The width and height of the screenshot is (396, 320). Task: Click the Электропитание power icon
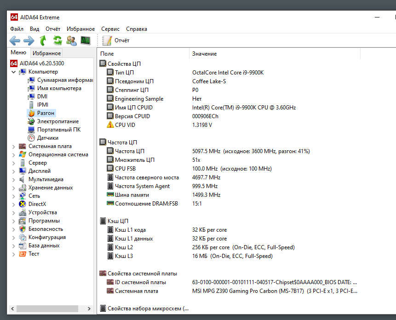click(x=31, y=121)
